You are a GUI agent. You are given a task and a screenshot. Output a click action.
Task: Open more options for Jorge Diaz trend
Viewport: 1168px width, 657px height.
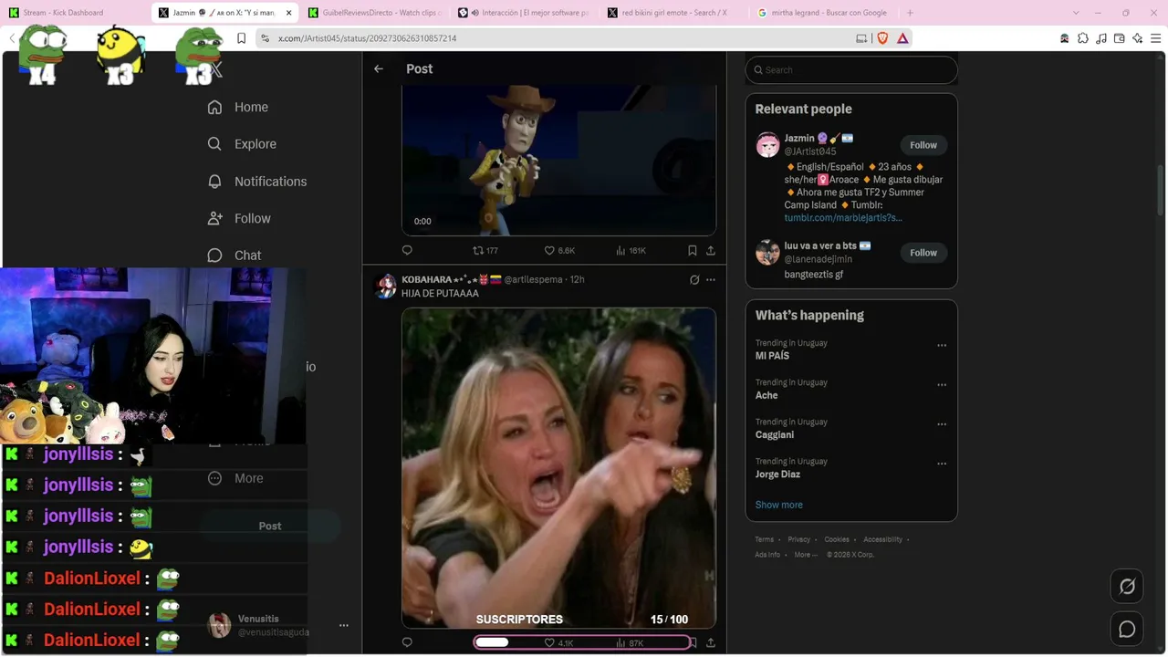coord(942,464)
